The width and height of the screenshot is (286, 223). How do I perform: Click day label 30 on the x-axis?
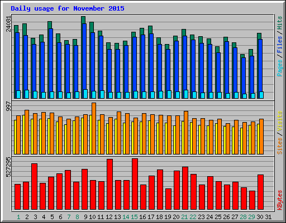(260, 217)
